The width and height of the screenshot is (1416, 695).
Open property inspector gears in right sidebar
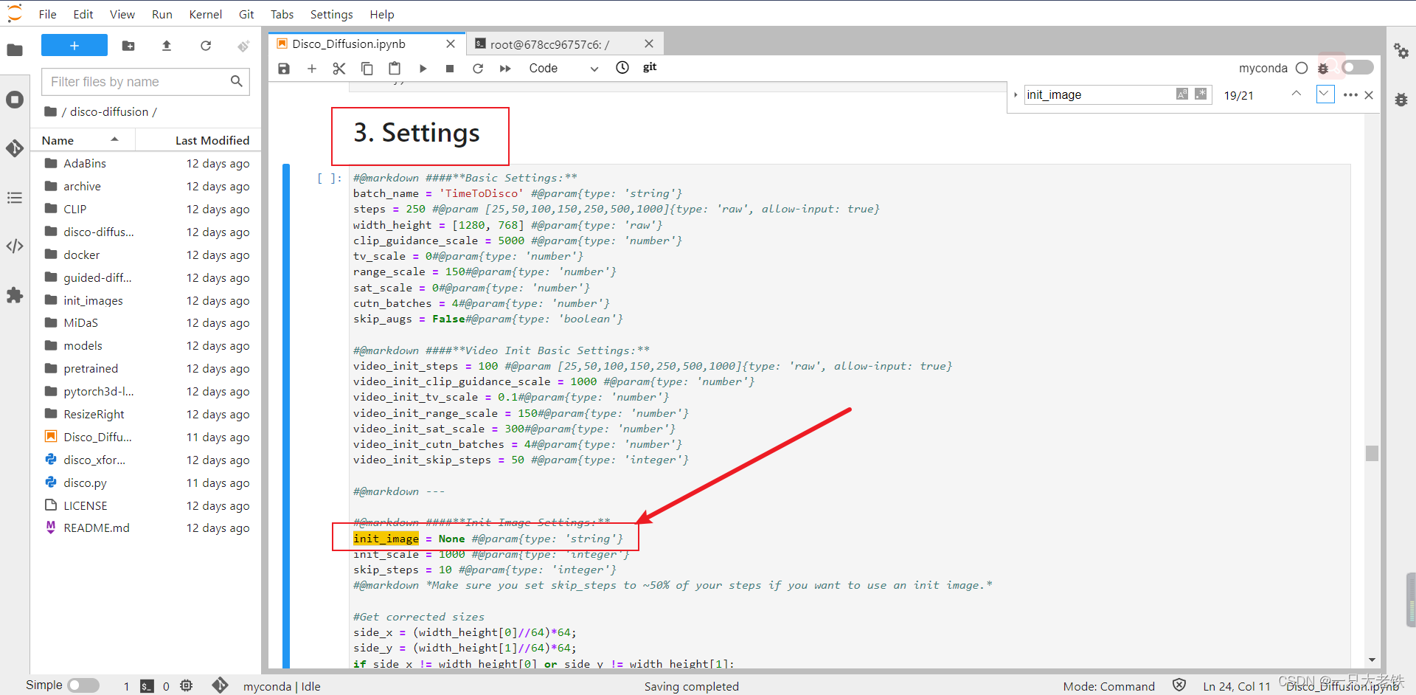(1401, 51)
